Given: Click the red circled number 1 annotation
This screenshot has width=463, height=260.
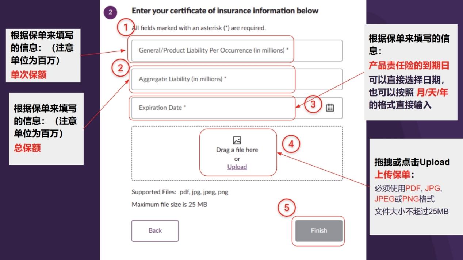Looking at the screenshot, I should (x=126, y=27).
